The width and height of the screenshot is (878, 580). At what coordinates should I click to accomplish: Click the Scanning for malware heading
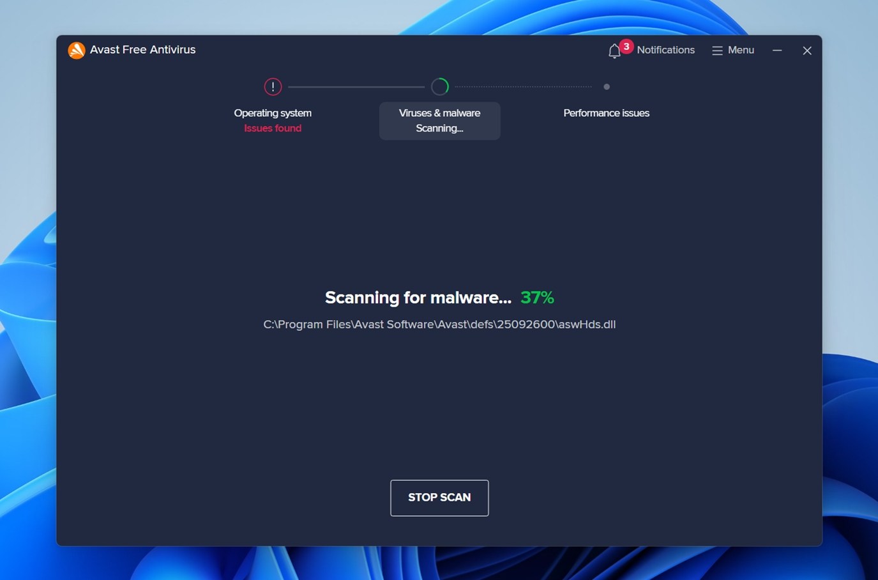point(418,297)
